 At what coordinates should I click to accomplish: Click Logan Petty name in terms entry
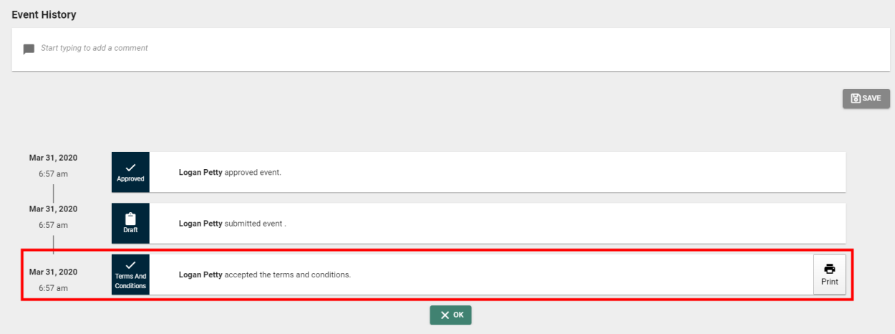[x=200, y=275]
